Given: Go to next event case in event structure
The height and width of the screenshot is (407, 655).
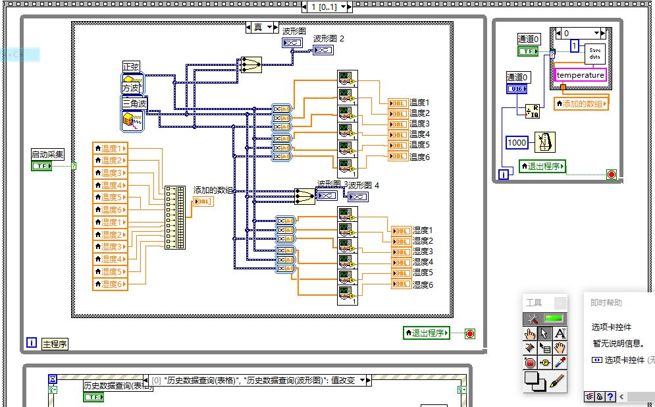Looking at the screenshot, I should (x=369, y=380).
